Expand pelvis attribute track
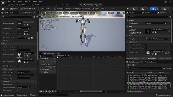The height and width of the screenshot is (97, 173). pyautogui.click(x=42, y=72)
